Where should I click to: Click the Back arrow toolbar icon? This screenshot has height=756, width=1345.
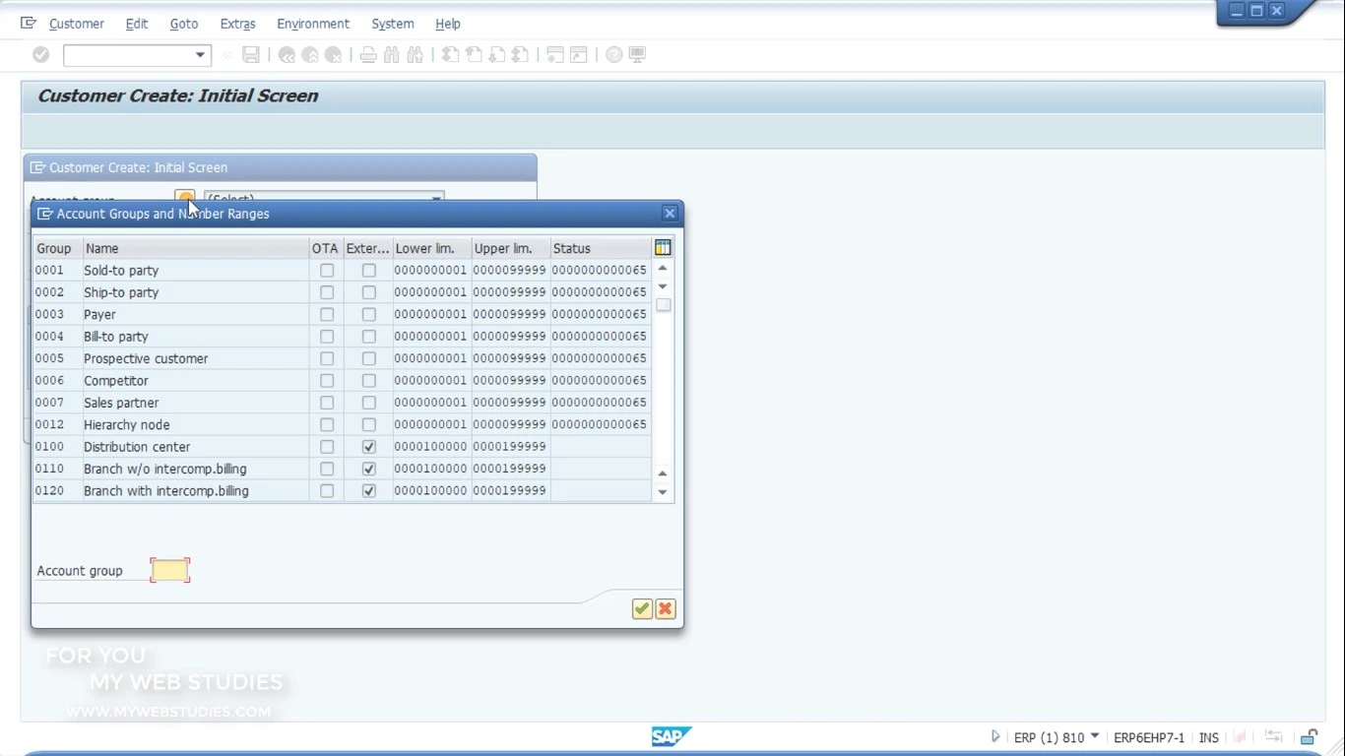287,55
